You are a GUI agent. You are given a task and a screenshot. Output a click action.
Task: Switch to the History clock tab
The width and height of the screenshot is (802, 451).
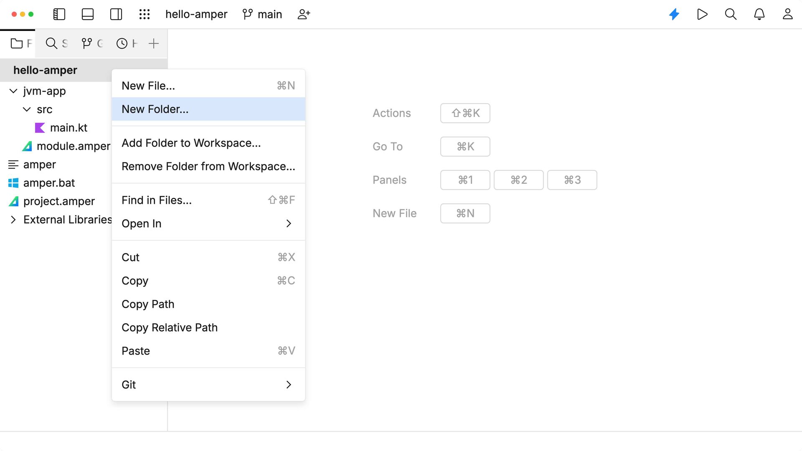(127, 43)
